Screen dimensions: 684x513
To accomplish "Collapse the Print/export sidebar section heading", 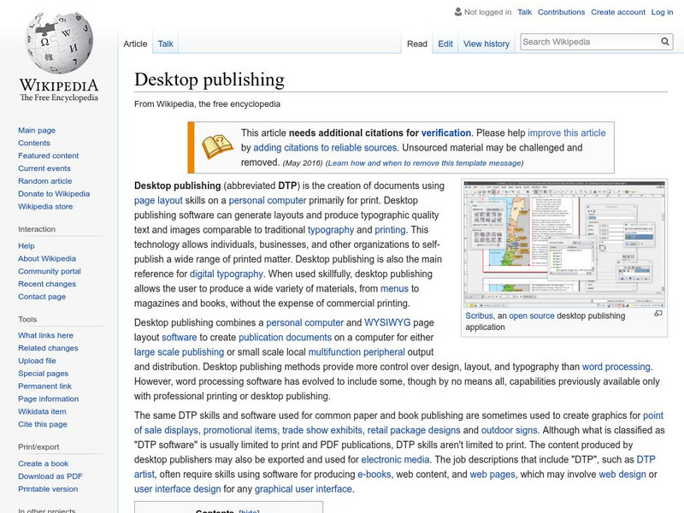I will pos(39,446).
